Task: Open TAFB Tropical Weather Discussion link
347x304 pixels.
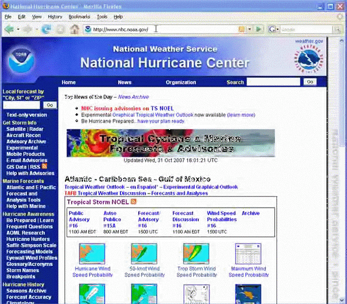Action: pos(105,193)
